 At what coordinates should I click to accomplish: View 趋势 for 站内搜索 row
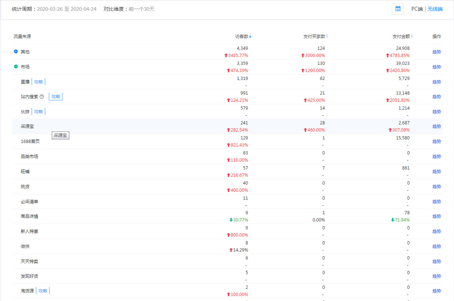pyautogui.click(x=437, y=97)
